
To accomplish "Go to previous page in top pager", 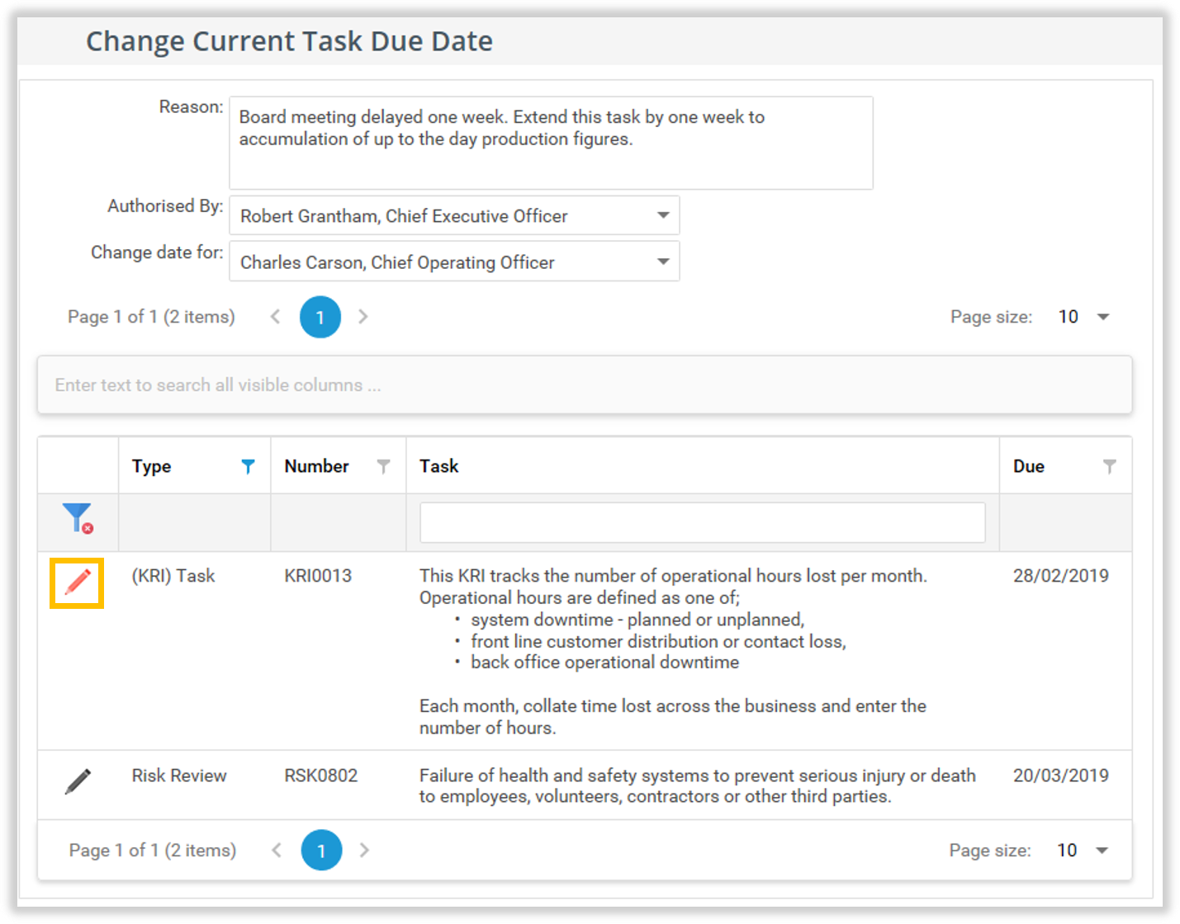I will [x=276, y=317].
